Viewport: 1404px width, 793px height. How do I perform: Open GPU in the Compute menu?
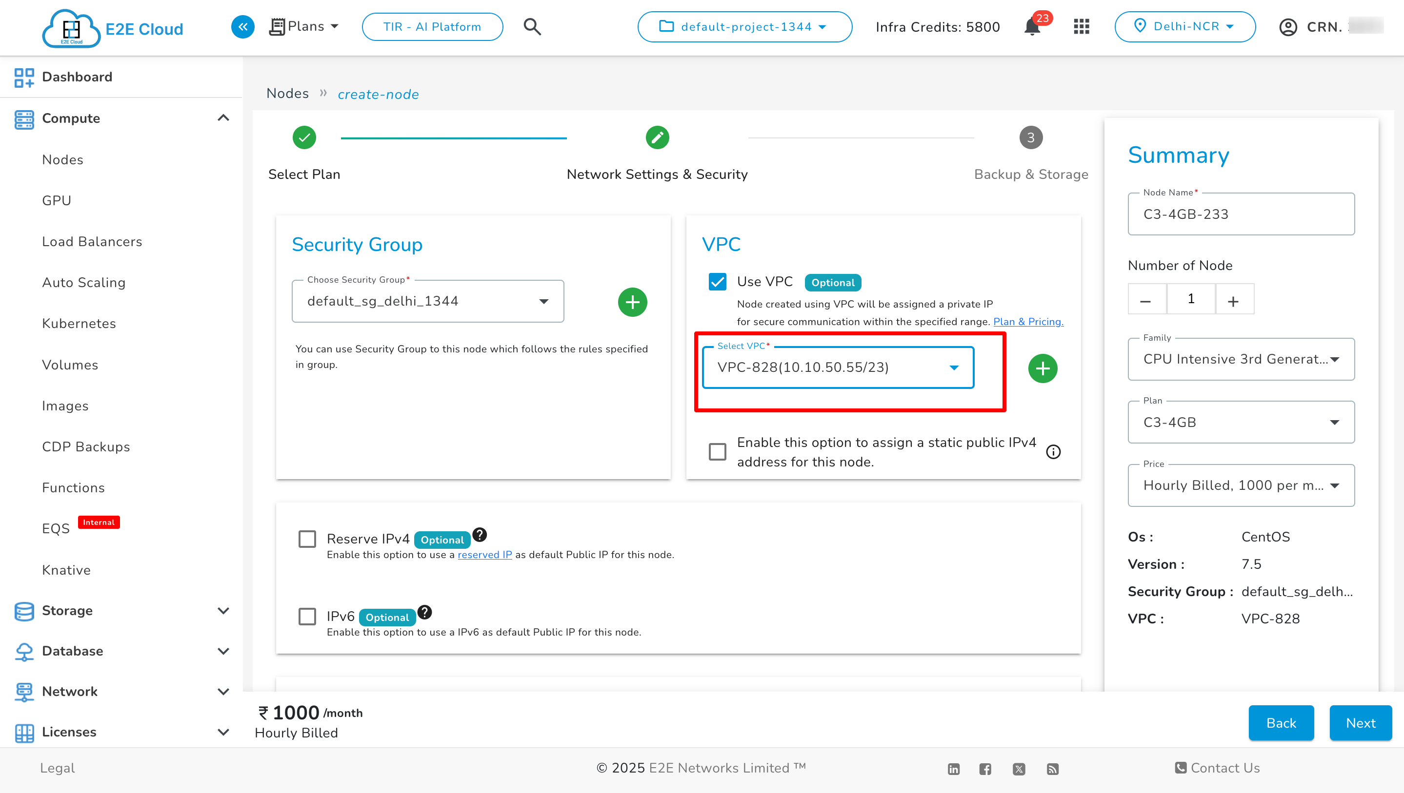tap(57, 200)
